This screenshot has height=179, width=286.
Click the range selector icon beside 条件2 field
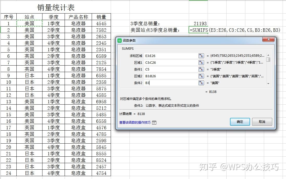(201, 83)
